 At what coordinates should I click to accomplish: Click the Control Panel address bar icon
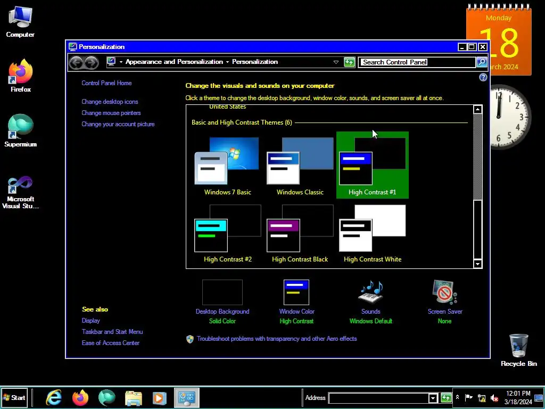[111, 62]
